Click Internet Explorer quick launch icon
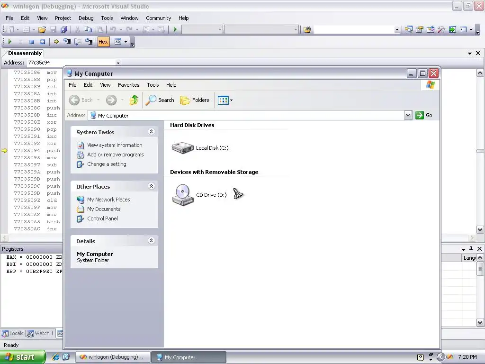The image size is (485, 364). 56,357
